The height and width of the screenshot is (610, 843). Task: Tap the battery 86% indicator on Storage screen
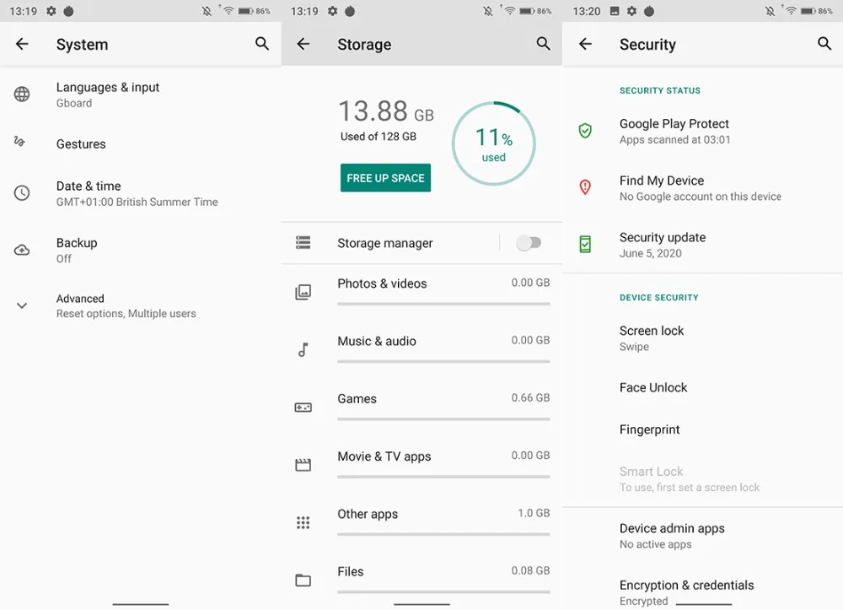535,11
